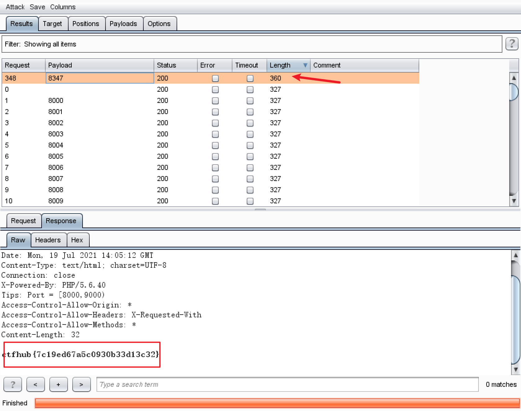Image resolution: width=521 pixels, height=411 pixels.
Task: Select the row with payload 8004
Action: tap(211, 145)
